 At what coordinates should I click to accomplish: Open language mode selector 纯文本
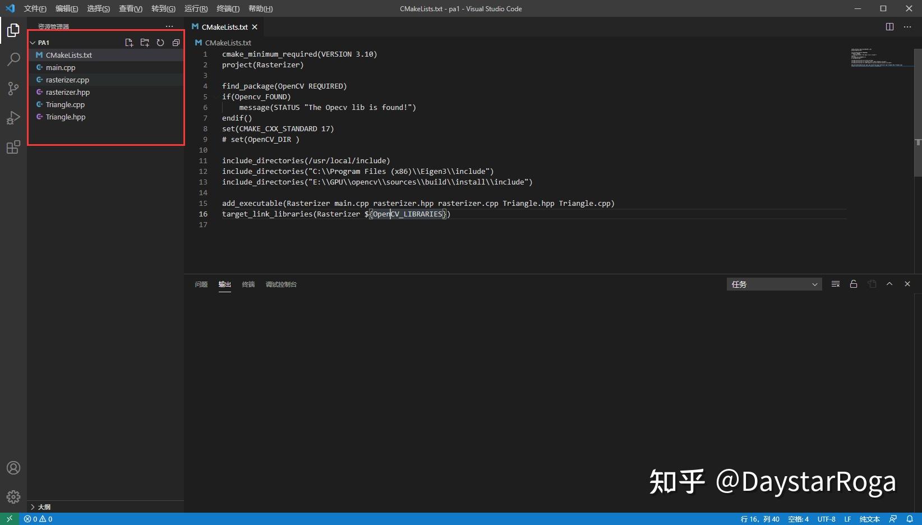pyautogui.click(x=870, y=519)
